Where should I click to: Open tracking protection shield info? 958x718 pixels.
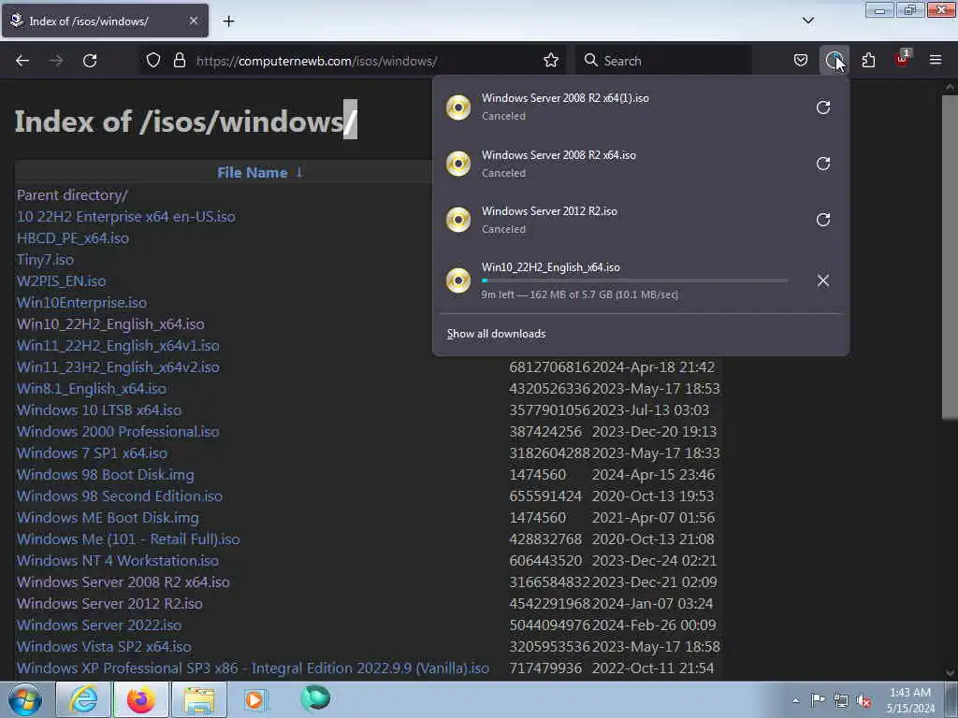(153, 61)
